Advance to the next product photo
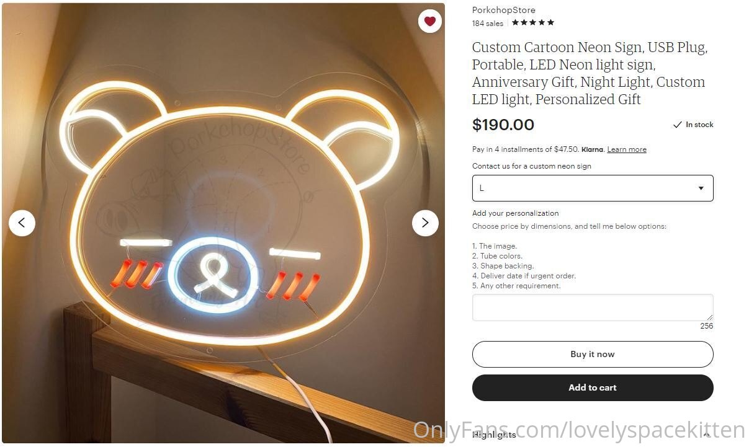Screen dimensions: 749x447 coord(425,223)
